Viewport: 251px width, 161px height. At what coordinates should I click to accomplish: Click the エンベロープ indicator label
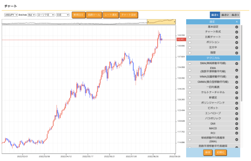click(213, 113)
